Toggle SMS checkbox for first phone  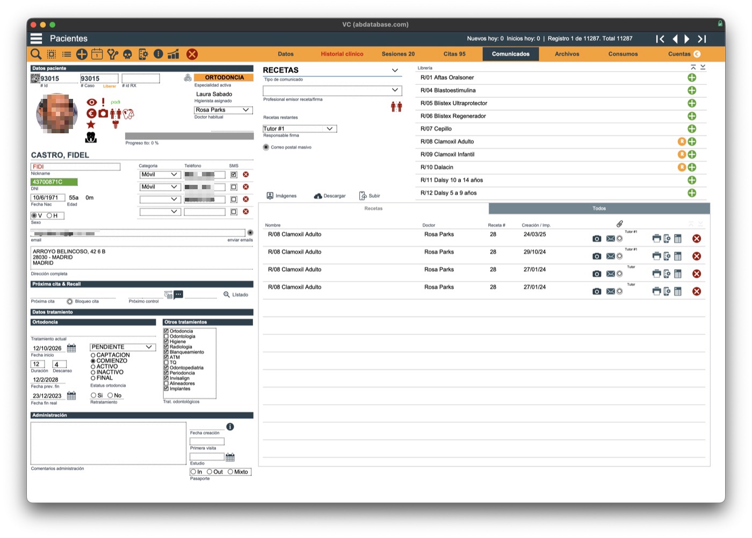(x=234, y=175)
